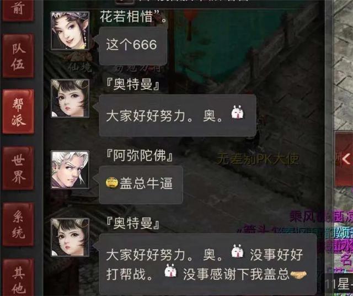353x296 pixels.
Task: Click the female avatar beside 这个666
Action: point(70,31)
